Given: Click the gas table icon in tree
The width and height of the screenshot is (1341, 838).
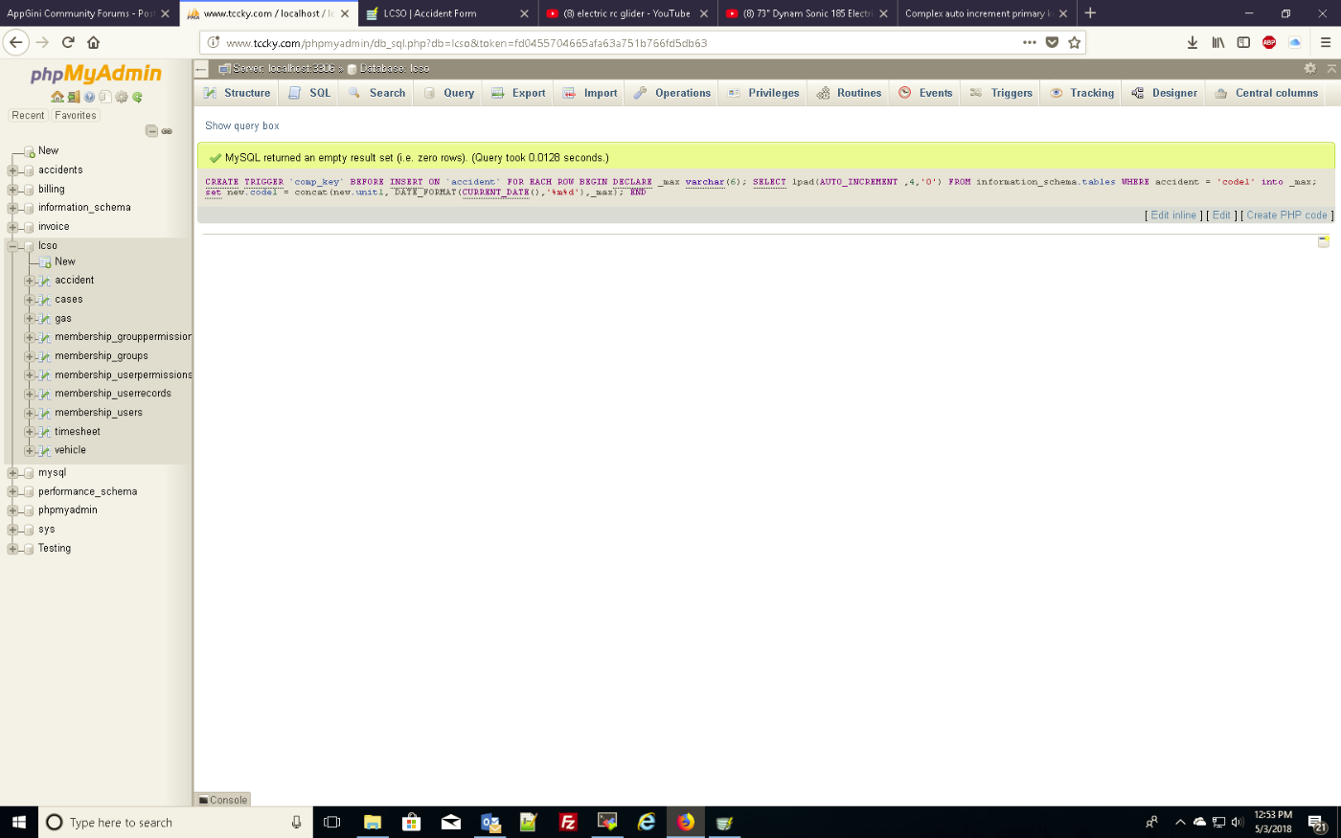Looking at the screenshot, I should 44,319.
